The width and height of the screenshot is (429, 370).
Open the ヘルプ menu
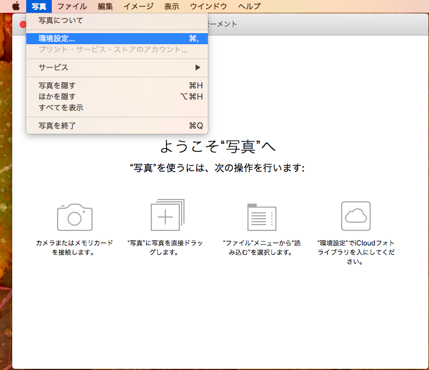[x=249, y=6]
